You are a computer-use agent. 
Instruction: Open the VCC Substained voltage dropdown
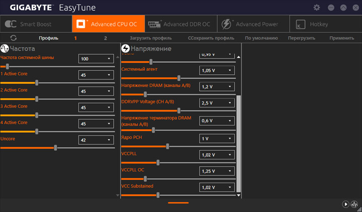[217, 187]
